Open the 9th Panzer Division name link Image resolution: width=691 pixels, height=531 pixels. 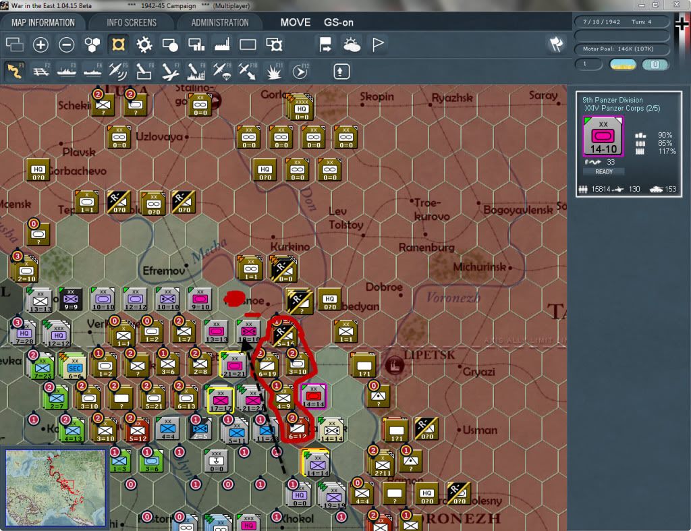point(613,100)
